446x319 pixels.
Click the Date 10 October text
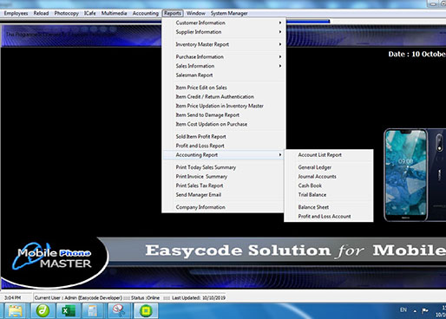coord(417,54)
